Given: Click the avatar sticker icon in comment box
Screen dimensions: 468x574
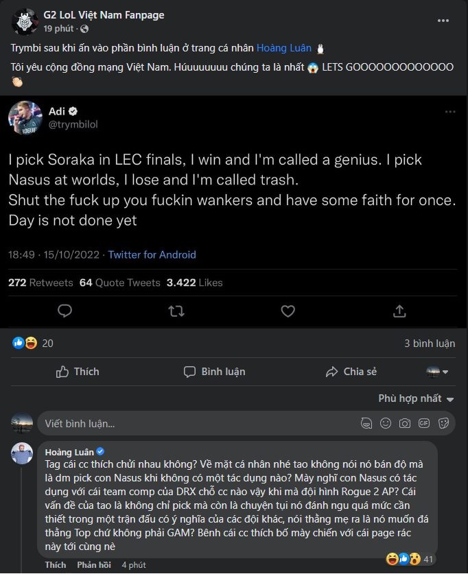Looking at the screenshot, I should point(366,423).
